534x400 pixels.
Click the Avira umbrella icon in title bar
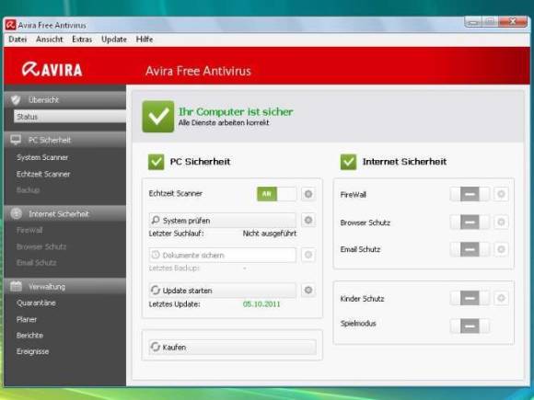(x=10, y=25)
